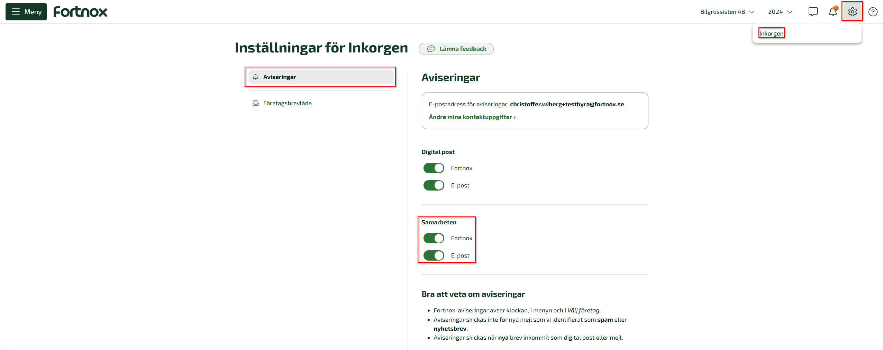The width and height of the screenshot is (883, 350).
Task: Click the Fortnox logo
Action: tap(80, 11)
